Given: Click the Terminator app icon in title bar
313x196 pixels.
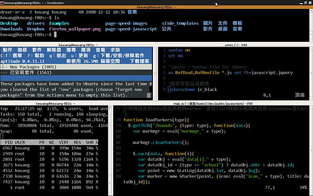Looking at the screenshot, I should (2, 3).
